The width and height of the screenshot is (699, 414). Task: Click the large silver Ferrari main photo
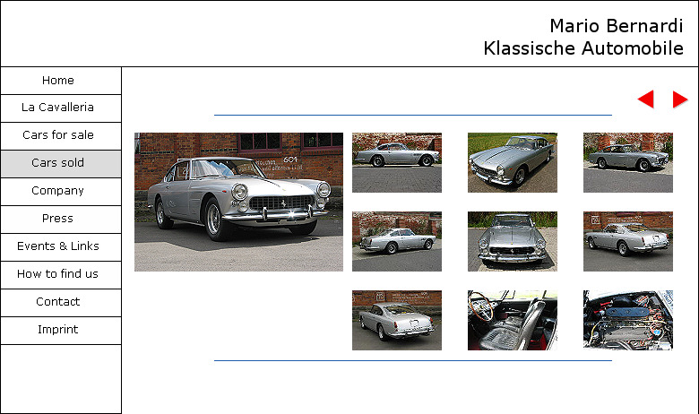pos(238,202)
